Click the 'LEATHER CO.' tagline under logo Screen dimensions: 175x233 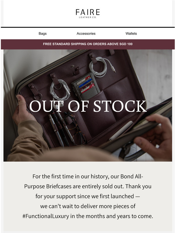point(87,17)
